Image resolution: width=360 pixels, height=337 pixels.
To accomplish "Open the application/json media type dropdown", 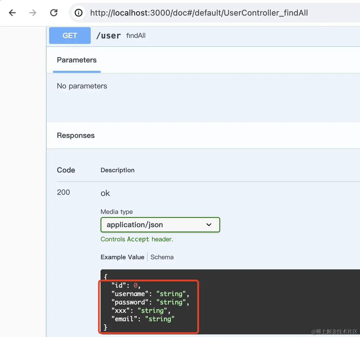I will 160,225.
